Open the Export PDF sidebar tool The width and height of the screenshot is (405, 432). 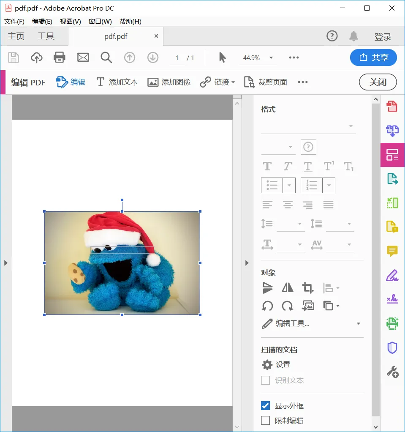point(392,179)
